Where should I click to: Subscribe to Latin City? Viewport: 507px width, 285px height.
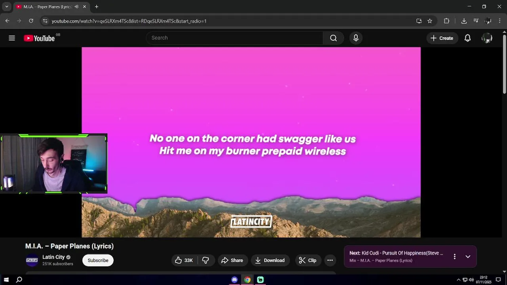98,260
